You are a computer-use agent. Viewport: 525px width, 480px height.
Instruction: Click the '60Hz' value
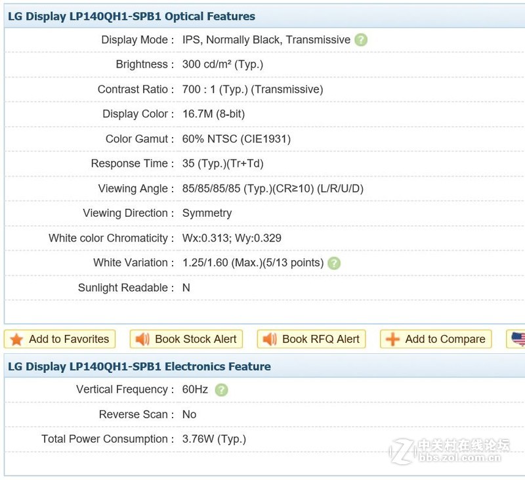(x=195, y=389)
